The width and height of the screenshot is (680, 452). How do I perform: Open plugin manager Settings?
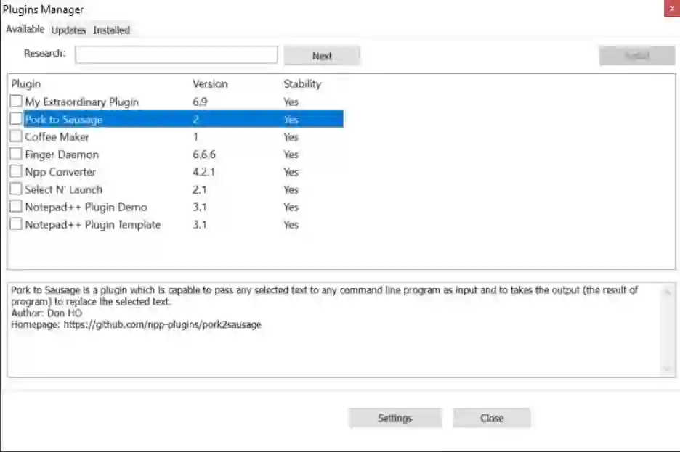tap(394, 418)
